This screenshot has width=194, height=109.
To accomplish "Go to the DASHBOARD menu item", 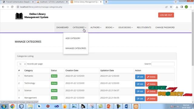I will (x=62, y=28).
